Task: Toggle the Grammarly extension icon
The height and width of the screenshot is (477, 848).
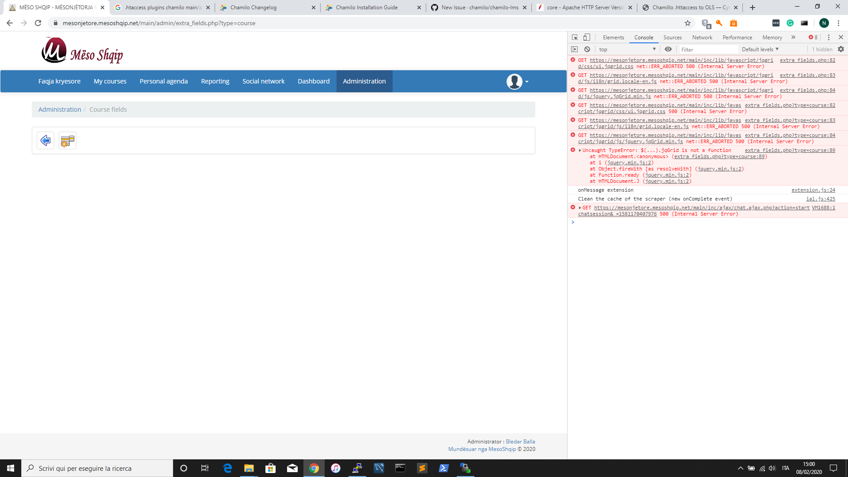Action: pyautogui.click(x=790, y=23)
